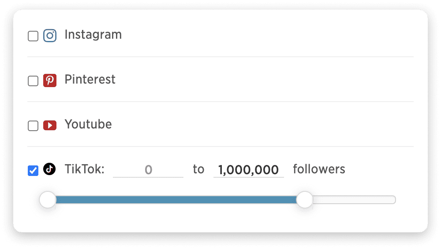The width and height of the screenshot is (441, 249).
Task: Click the right slider handle
Action: [305, 200]
